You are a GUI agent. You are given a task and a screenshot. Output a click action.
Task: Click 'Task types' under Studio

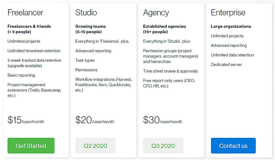click(85, 60)
